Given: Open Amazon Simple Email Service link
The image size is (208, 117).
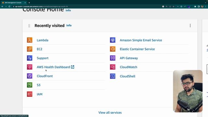Looking at the screenshot, I should 141,40.
